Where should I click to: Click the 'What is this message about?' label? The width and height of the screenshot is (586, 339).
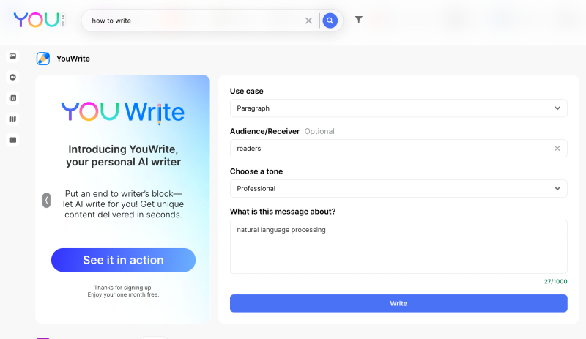pyautogui.click(x=283, y=212)
